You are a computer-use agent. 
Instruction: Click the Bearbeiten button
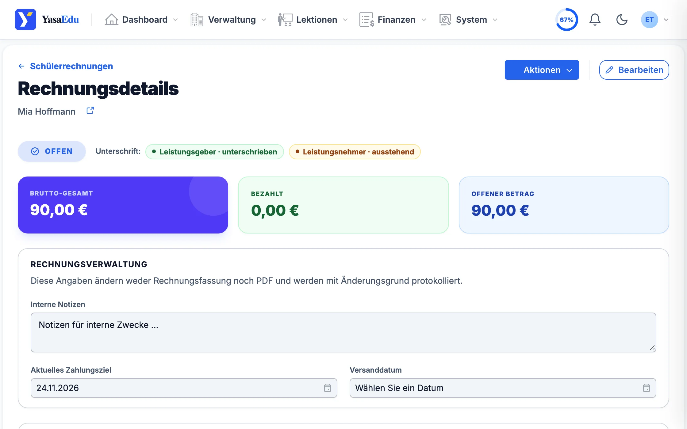tap(634, 70)
